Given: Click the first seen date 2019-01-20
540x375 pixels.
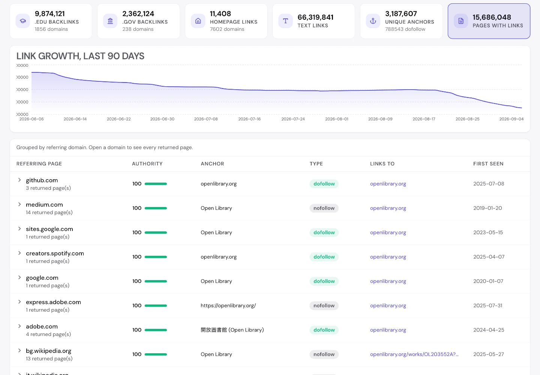Looking at the screenshot, I should (487, 208).
